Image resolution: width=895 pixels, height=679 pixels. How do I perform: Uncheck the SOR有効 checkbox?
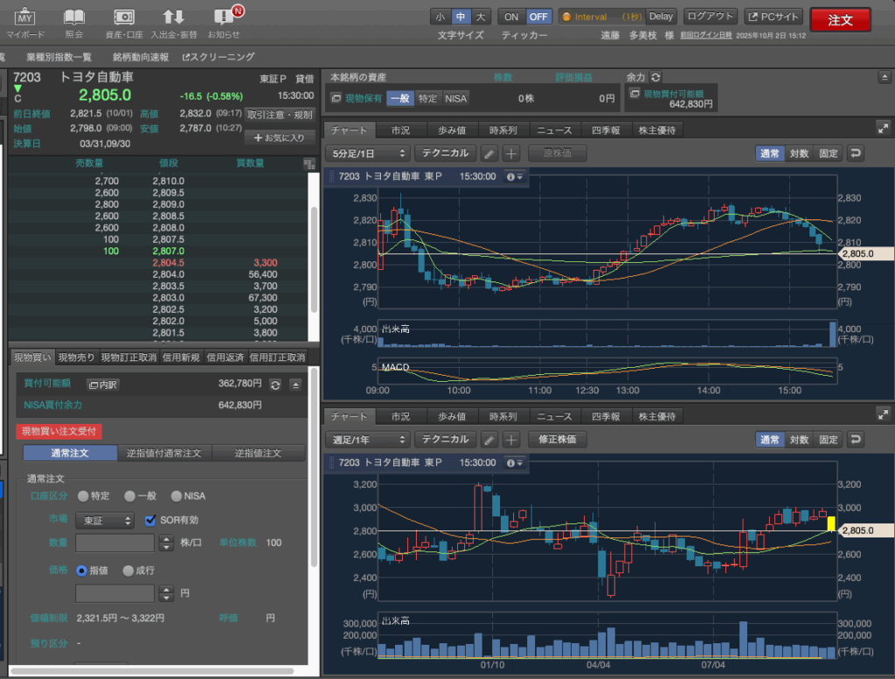(150, 520)
